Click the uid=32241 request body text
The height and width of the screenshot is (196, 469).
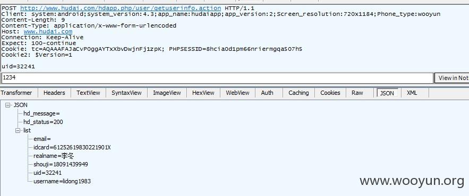tap(18, 67)
